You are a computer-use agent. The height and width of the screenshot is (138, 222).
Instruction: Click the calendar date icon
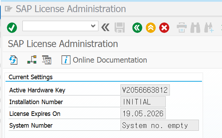(x=47, y=60)
